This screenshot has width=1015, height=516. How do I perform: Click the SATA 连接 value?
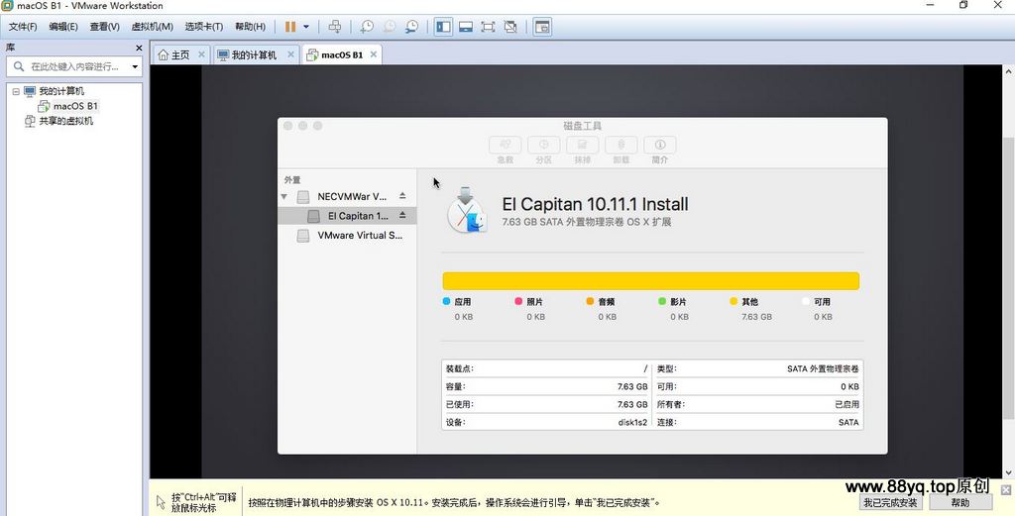848,422
